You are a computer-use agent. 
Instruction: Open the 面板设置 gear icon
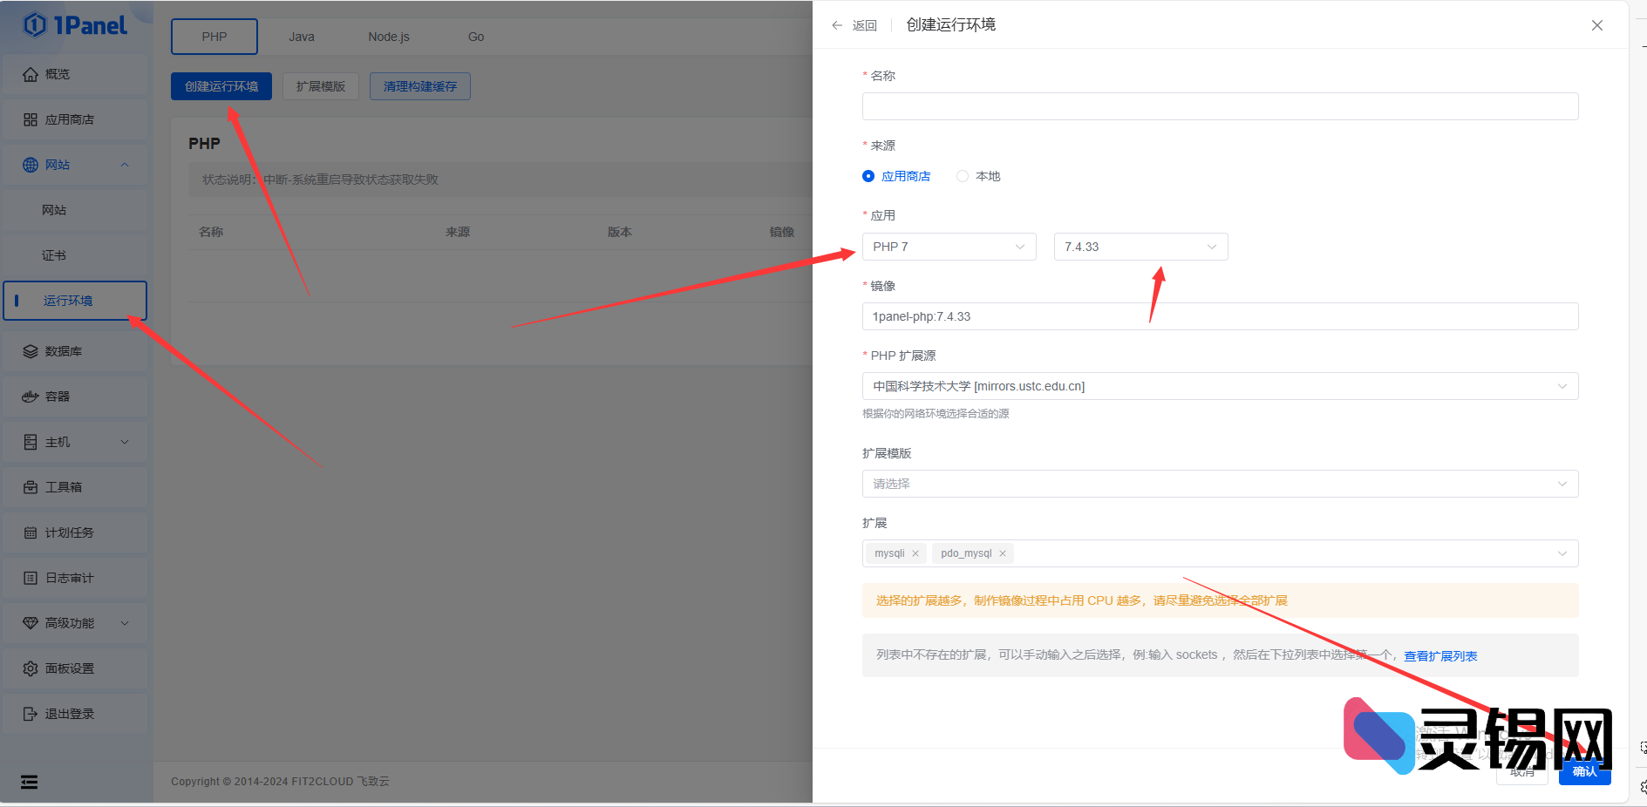pos(31,669)
